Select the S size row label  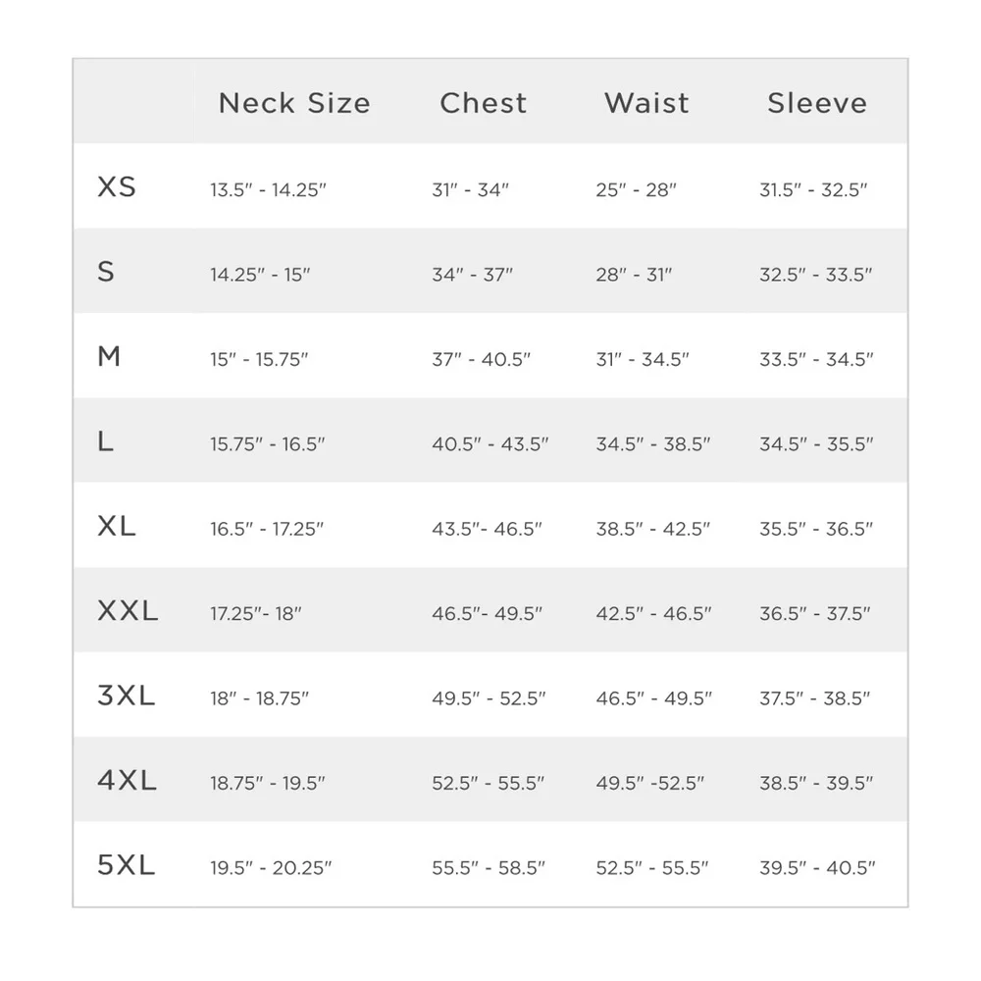click(106, 272)
